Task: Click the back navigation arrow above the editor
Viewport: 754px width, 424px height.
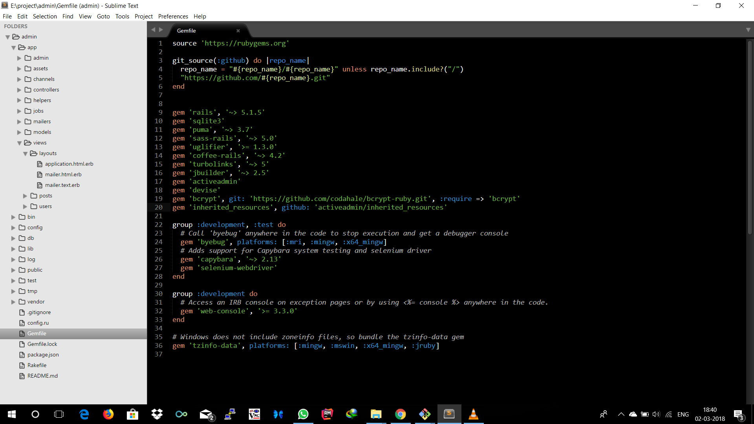Action: [x=153, y=29]
